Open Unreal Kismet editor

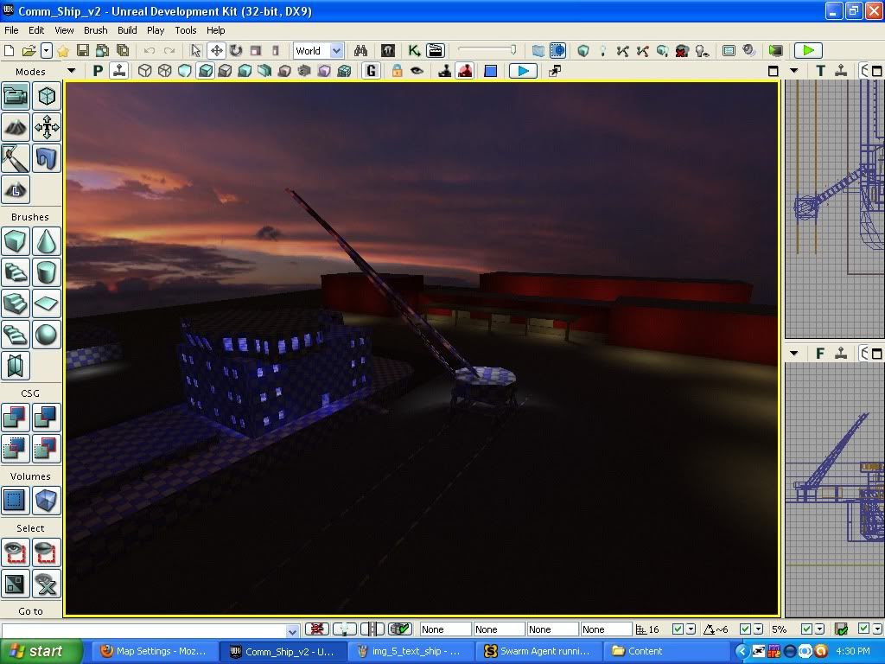[414, 51]
